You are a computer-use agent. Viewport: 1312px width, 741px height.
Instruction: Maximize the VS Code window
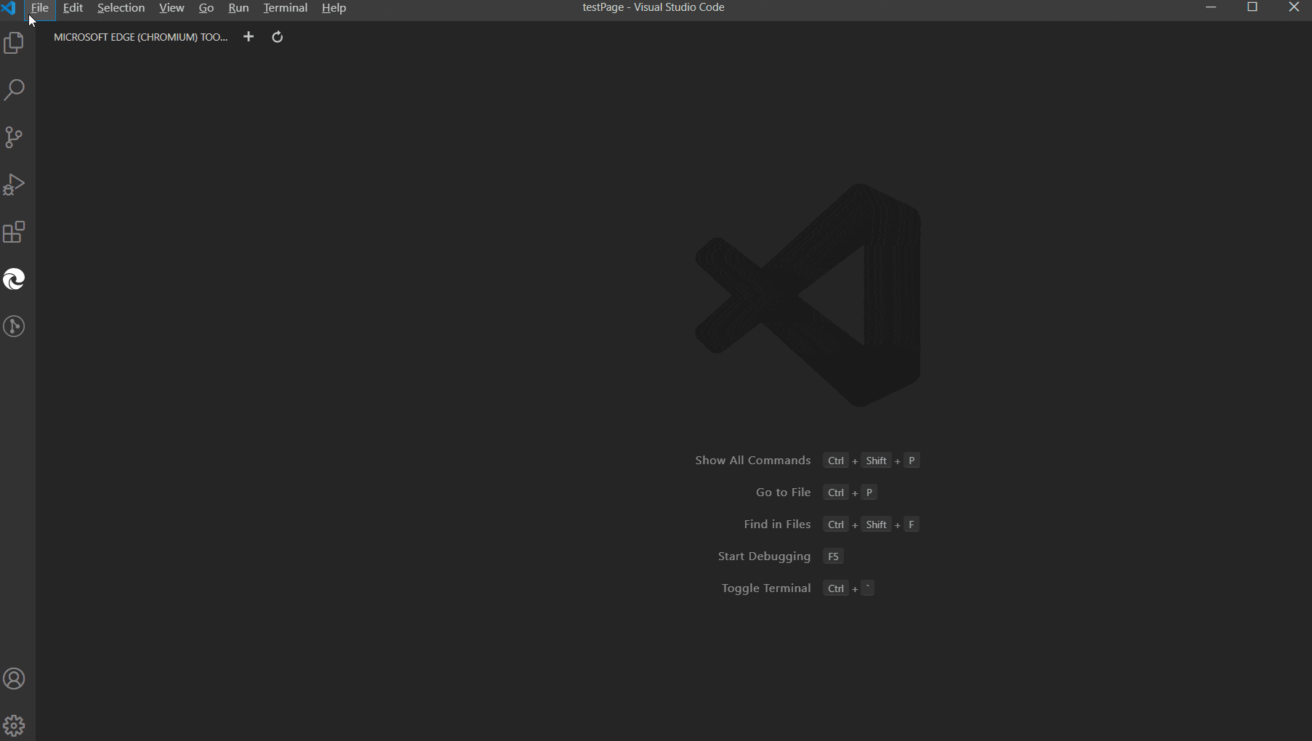(1252, 7)
